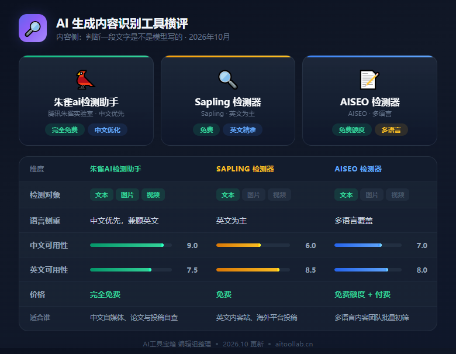Click the 6.0 score value

click(x=310, y=245)
